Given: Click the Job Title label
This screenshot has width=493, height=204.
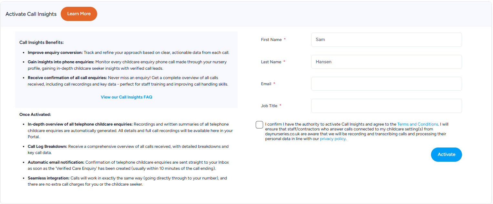Looking at the screenshot, I should click(x=269, y=106).
